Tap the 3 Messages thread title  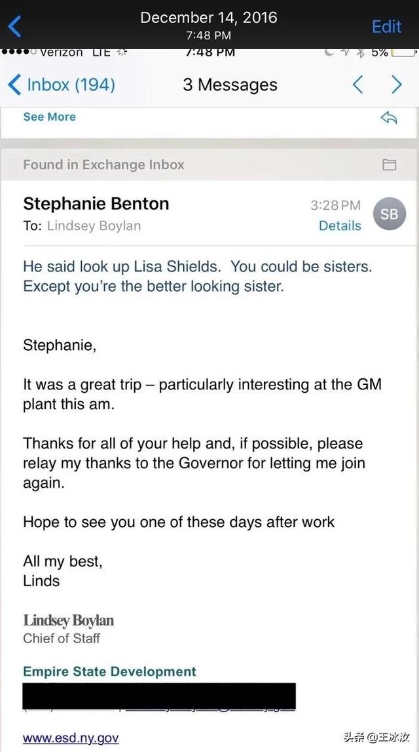pos(230,85)
